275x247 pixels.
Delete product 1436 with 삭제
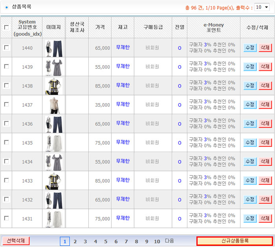coord(265,124)
